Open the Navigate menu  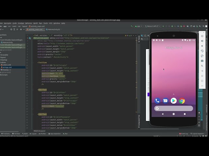[8, 23]
